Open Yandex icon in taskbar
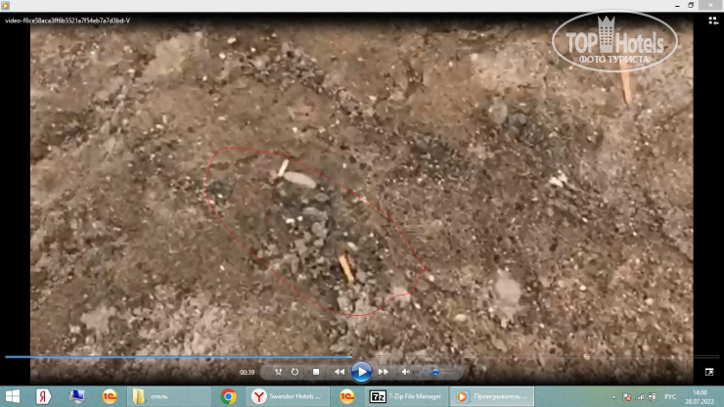724x407 pixels. coord(44,396)
